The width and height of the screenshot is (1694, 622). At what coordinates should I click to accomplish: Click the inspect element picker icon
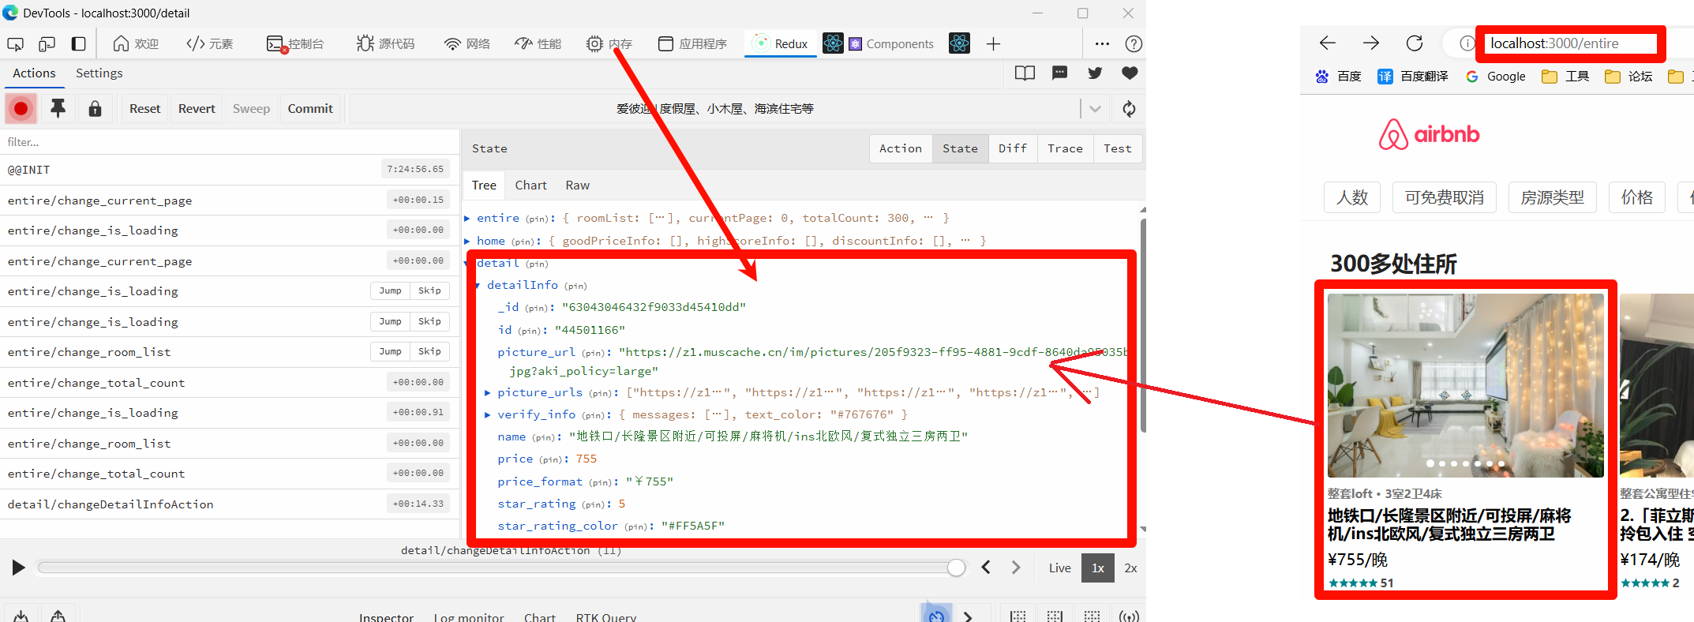pos(15,44)
